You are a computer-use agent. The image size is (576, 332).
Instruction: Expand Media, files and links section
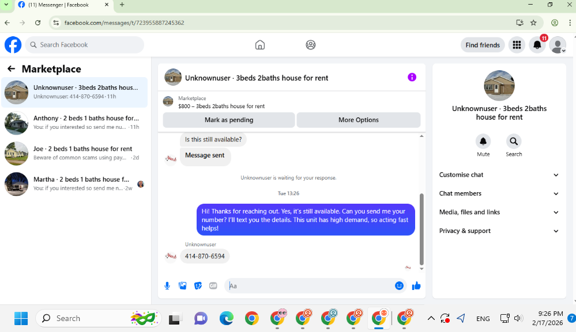coord(499,212)
